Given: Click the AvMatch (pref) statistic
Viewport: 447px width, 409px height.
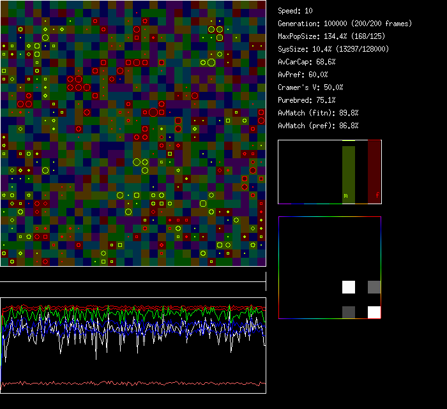Looking at the screenshot, I should click(318, 126).
